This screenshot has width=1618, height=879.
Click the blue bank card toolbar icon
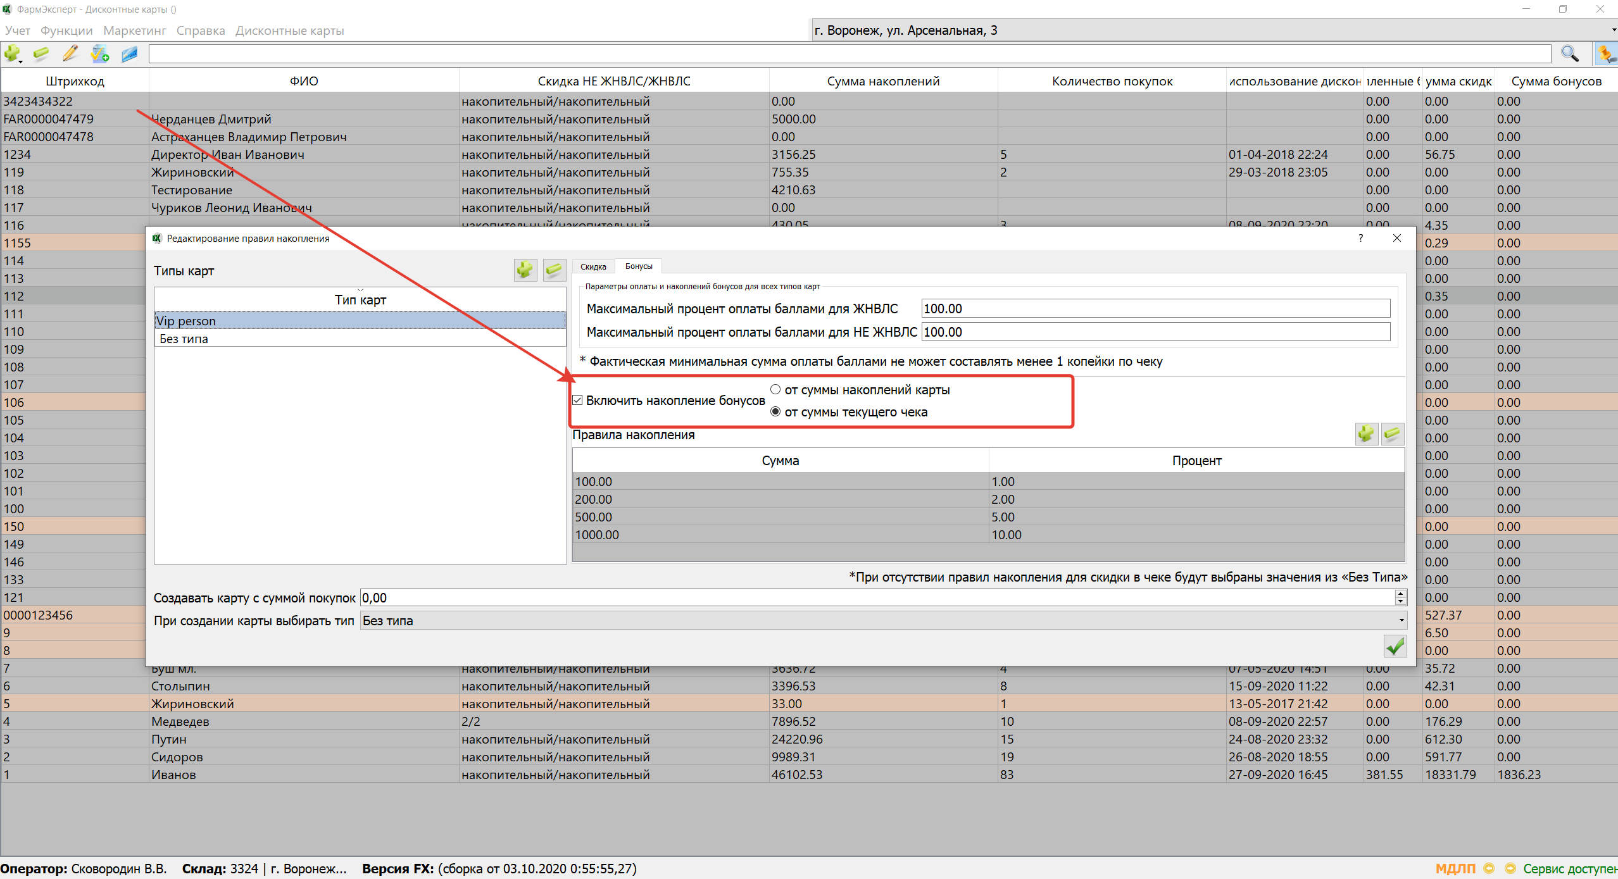[x=130, y=54]
